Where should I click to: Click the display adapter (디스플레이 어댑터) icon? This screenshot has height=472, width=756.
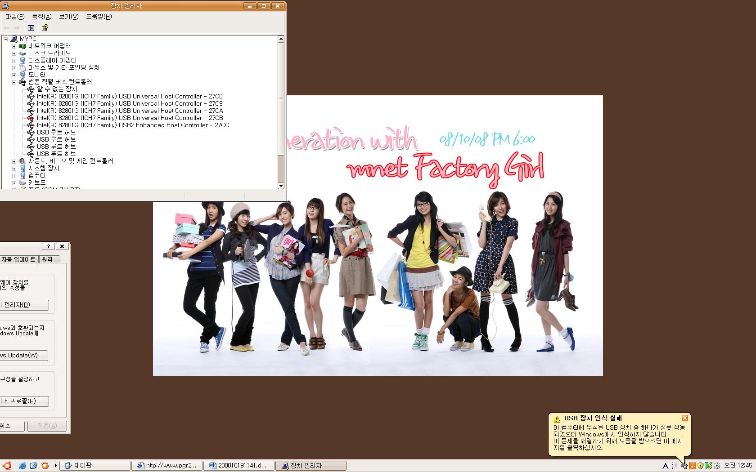pos(22,60)
